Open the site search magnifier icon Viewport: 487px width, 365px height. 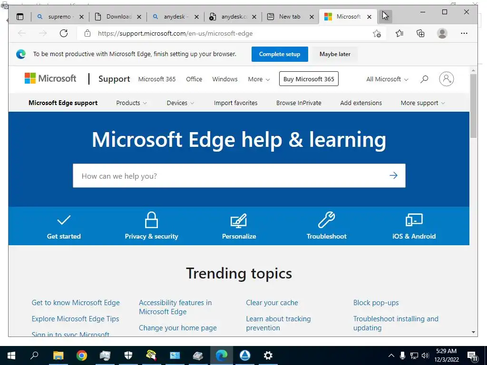click(x=424, y=79)
